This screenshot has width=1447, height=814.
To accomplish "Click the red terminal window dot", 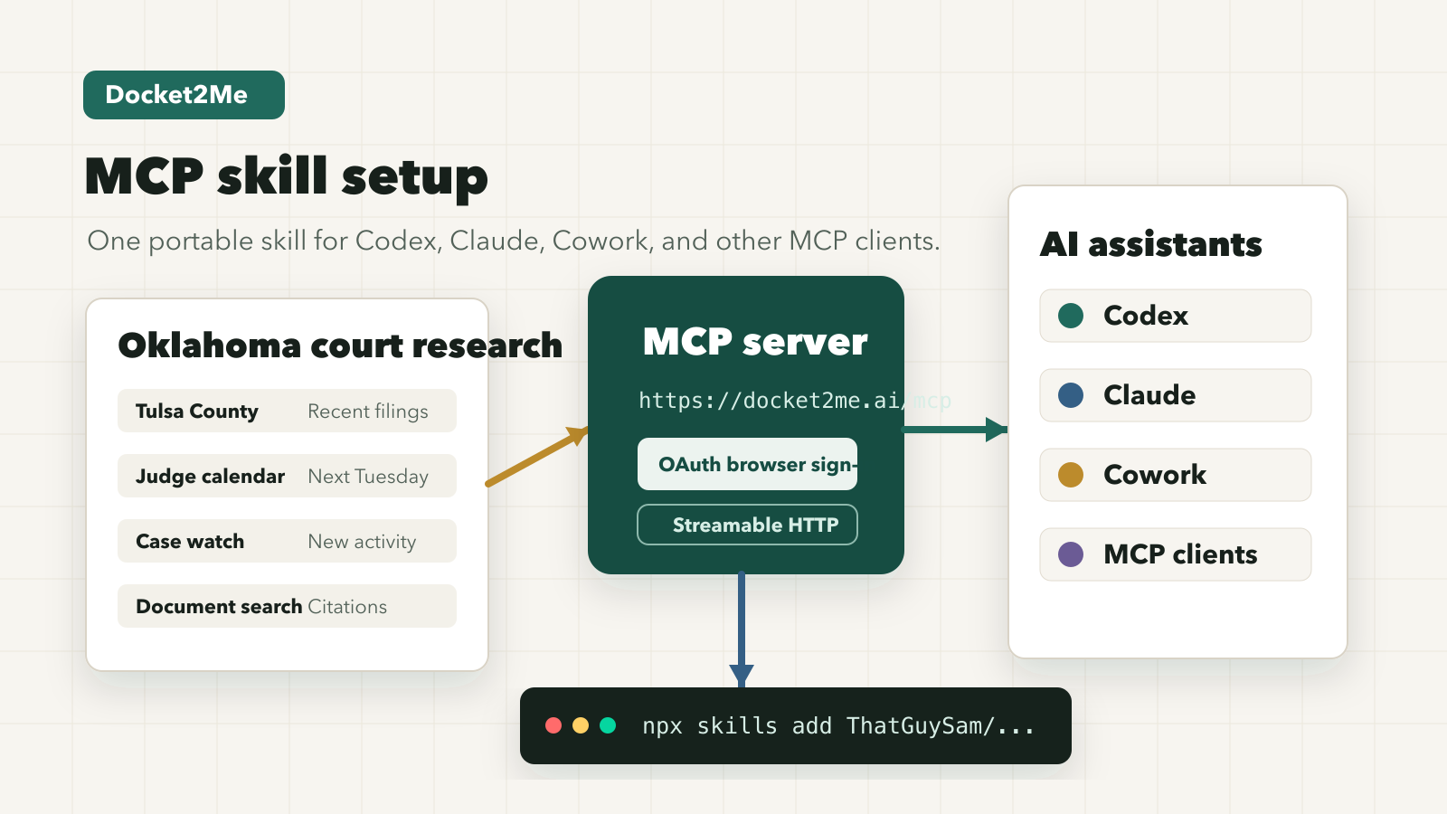I will click(553, 725).
